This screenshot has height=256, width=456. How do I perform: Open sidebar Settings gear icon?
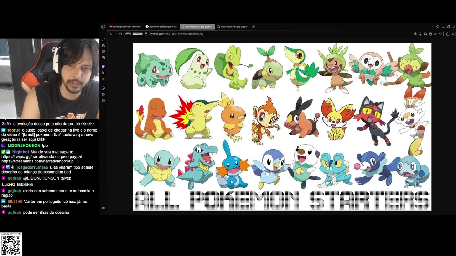pos(103,101)
